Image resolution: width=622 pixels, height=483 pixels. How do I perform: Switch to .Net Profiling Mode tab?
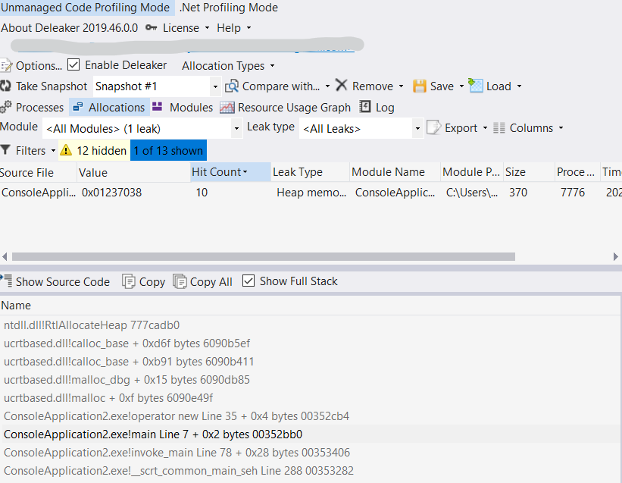(x=229, y=8)
